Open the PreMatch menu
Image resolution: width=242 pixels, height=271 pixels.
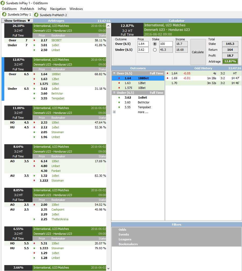(27, 9)
